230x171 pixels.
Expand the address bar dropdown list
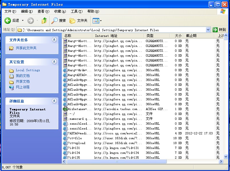tap(208, 30)
